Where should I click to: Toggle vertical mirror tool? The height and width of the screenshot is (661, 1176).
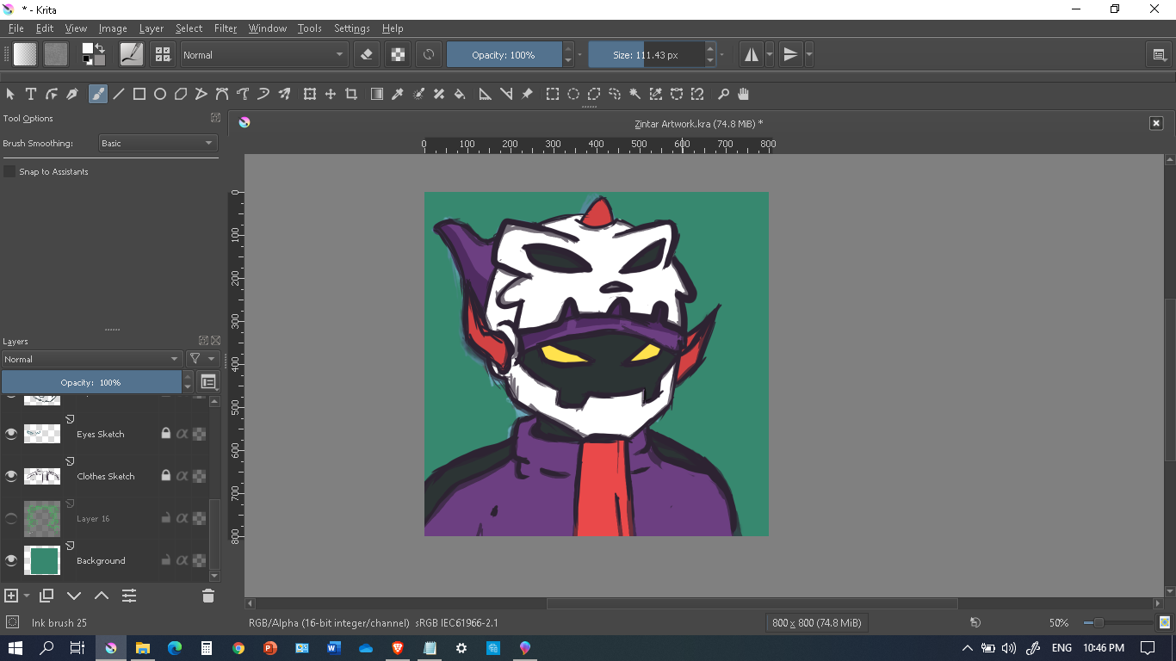point(790,54)
